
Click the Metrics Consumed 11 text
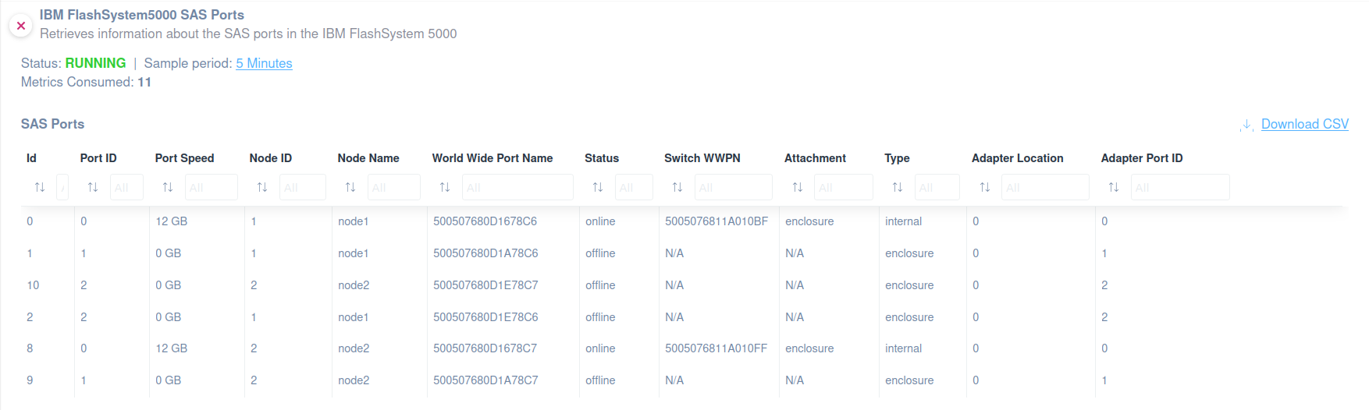tap(86, 82)
